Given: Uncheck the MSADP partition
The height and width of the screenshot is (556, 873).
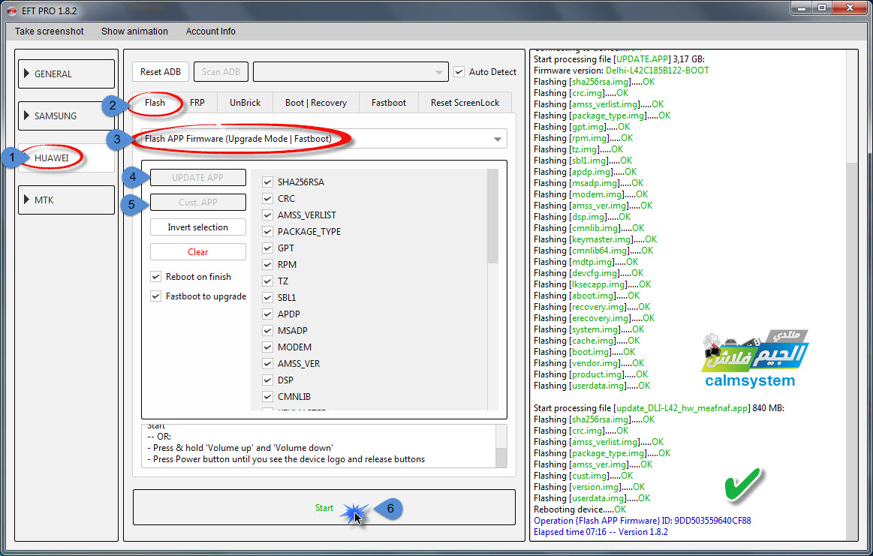Looking at the screenshot, I should click(x=267, y=331).
